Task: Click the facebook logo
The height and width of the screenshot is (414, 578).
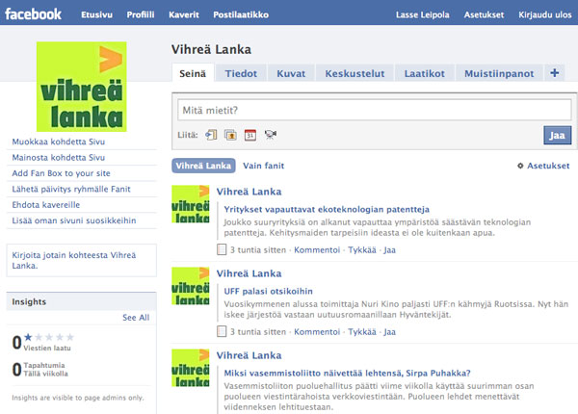Action: click(33, 14)
